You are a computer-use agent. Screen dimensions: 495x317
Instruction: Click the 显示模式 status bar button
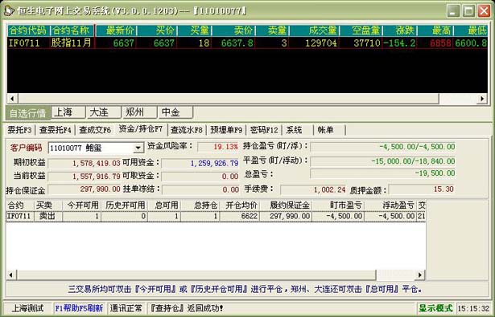click(x=435, y=308)
